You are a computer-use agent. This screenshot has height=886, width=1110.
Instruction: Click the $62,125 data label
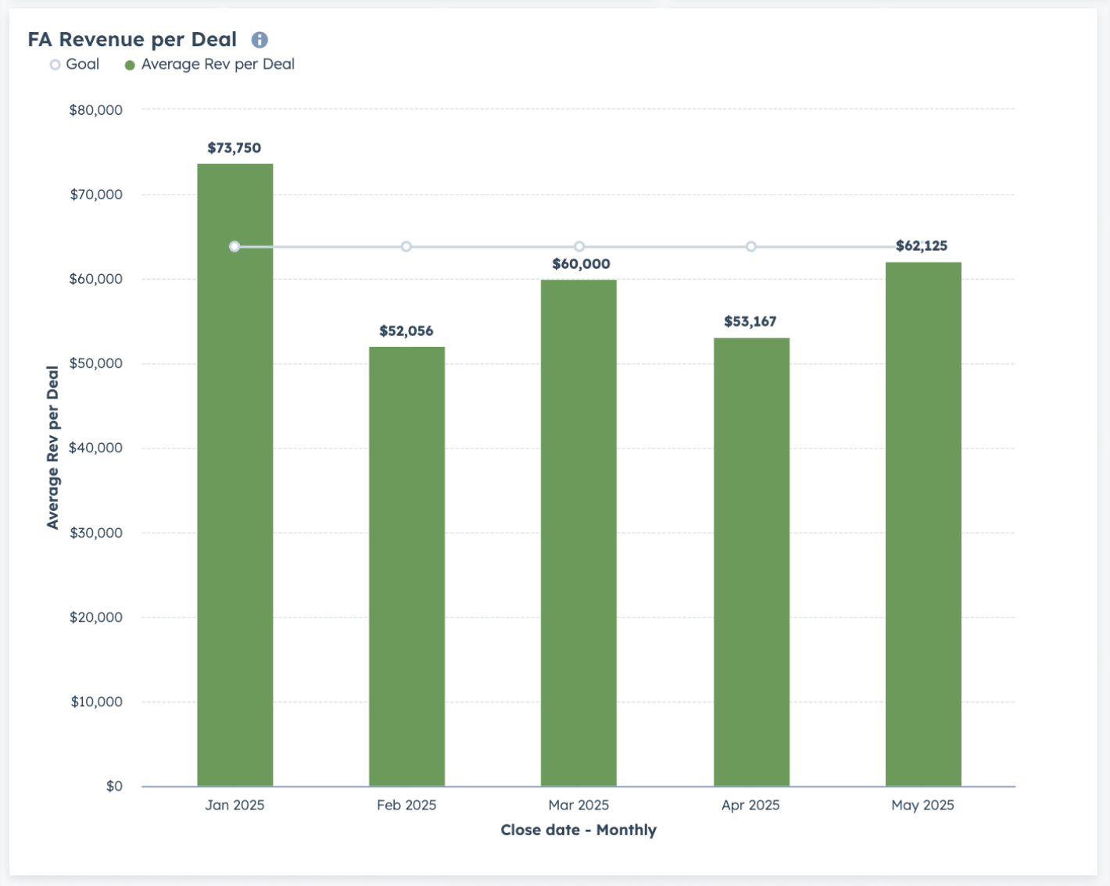point(922,246)
